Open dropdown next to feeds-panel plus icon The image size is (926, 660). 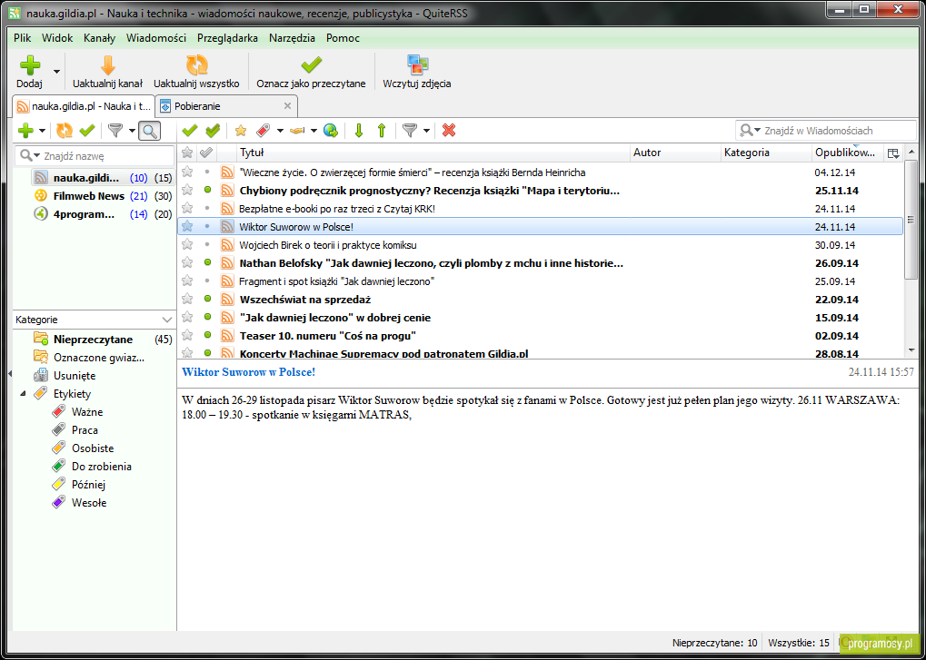43,131
